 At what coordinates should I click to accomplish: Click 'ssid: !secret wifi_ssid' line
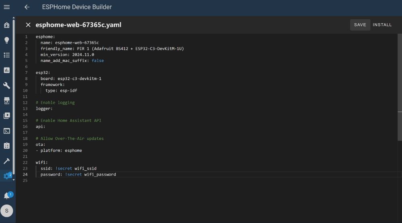click(68, 168)
